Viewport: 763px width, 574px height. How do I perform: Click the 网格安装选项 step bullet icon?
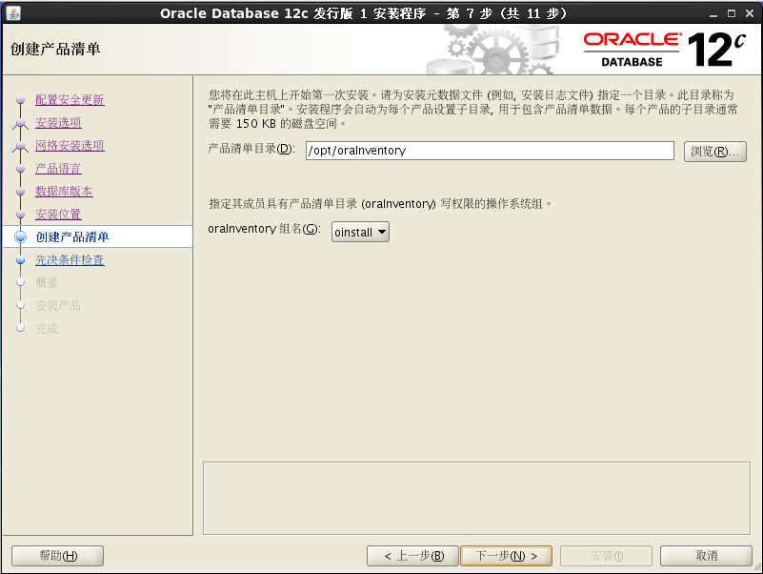coord(20,146)
